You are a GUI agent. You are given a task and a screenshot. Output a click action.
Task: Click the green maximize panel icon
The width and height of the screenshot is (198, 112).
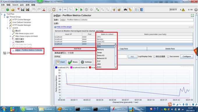192,15
